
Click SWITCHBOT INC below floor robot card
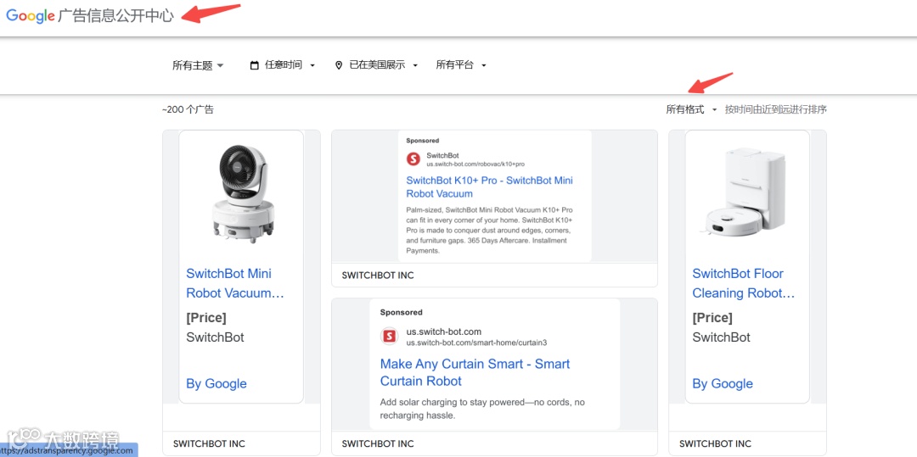[715, 443]
